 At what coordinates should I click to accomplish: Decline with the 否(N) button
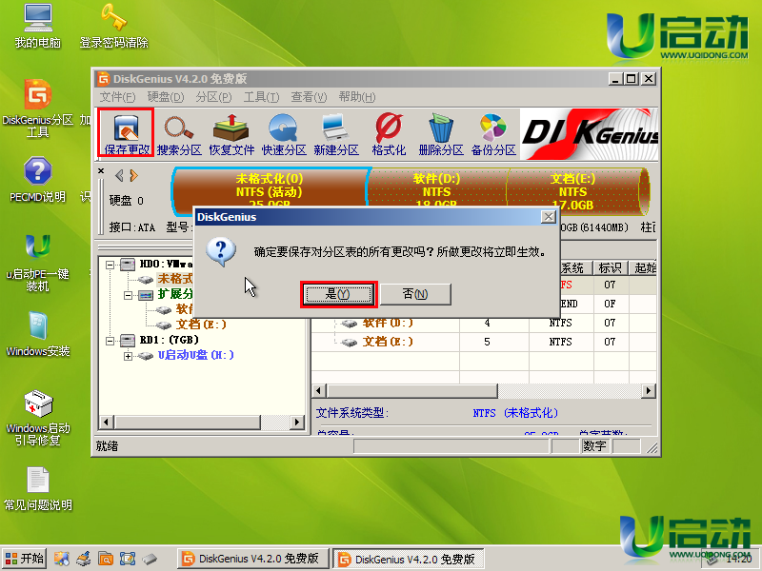coord(415,294)
